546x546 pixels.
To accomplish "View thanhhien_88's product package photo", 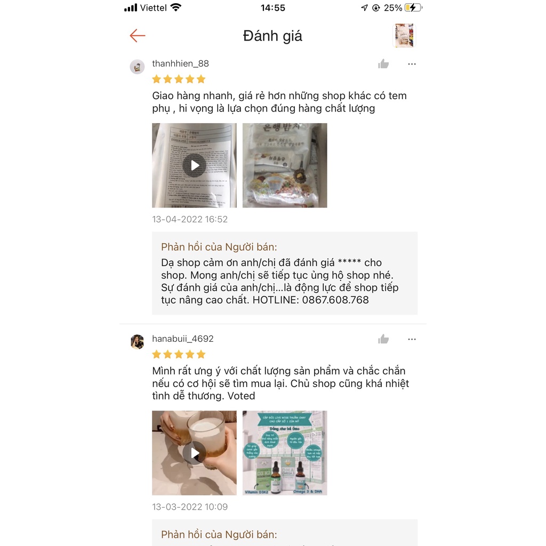I will pos(285,165).
